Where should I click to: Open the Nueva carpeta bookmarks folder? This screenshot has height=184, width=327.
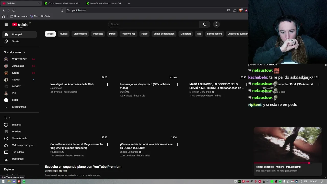click(19, 16)
